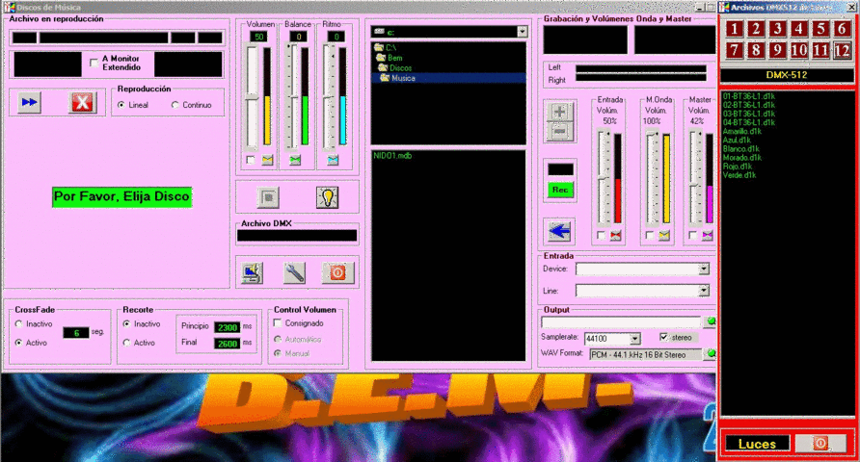The image size is (860, 462).
Task: Select Lineal reproduction mode
Action: click(121, 105)
